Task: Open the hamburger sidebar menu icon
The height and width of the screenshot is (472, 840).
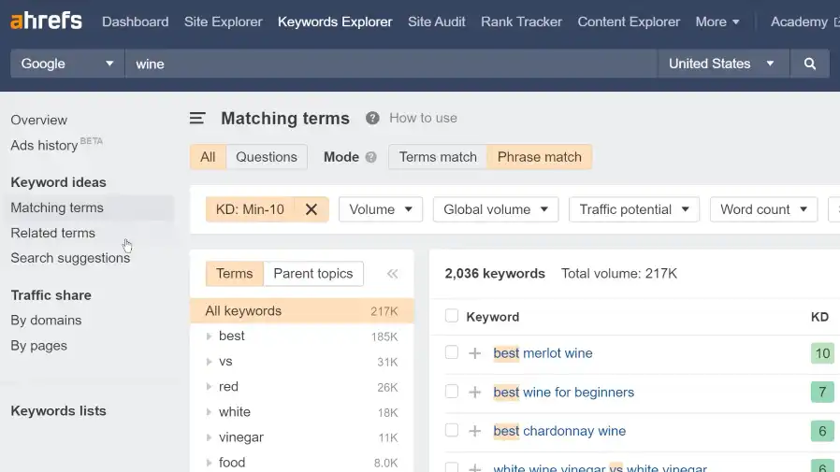Action: tap(197, 119)
